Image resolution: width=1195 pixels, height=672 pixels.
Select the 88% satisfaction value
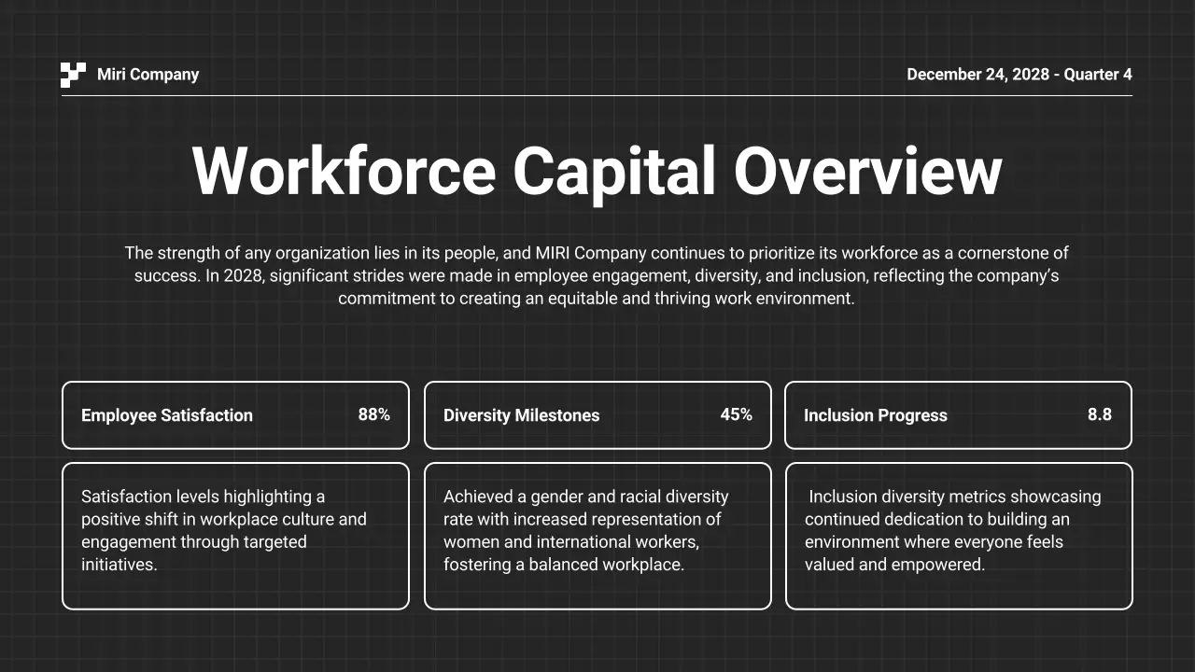click(x=373, y=413)
